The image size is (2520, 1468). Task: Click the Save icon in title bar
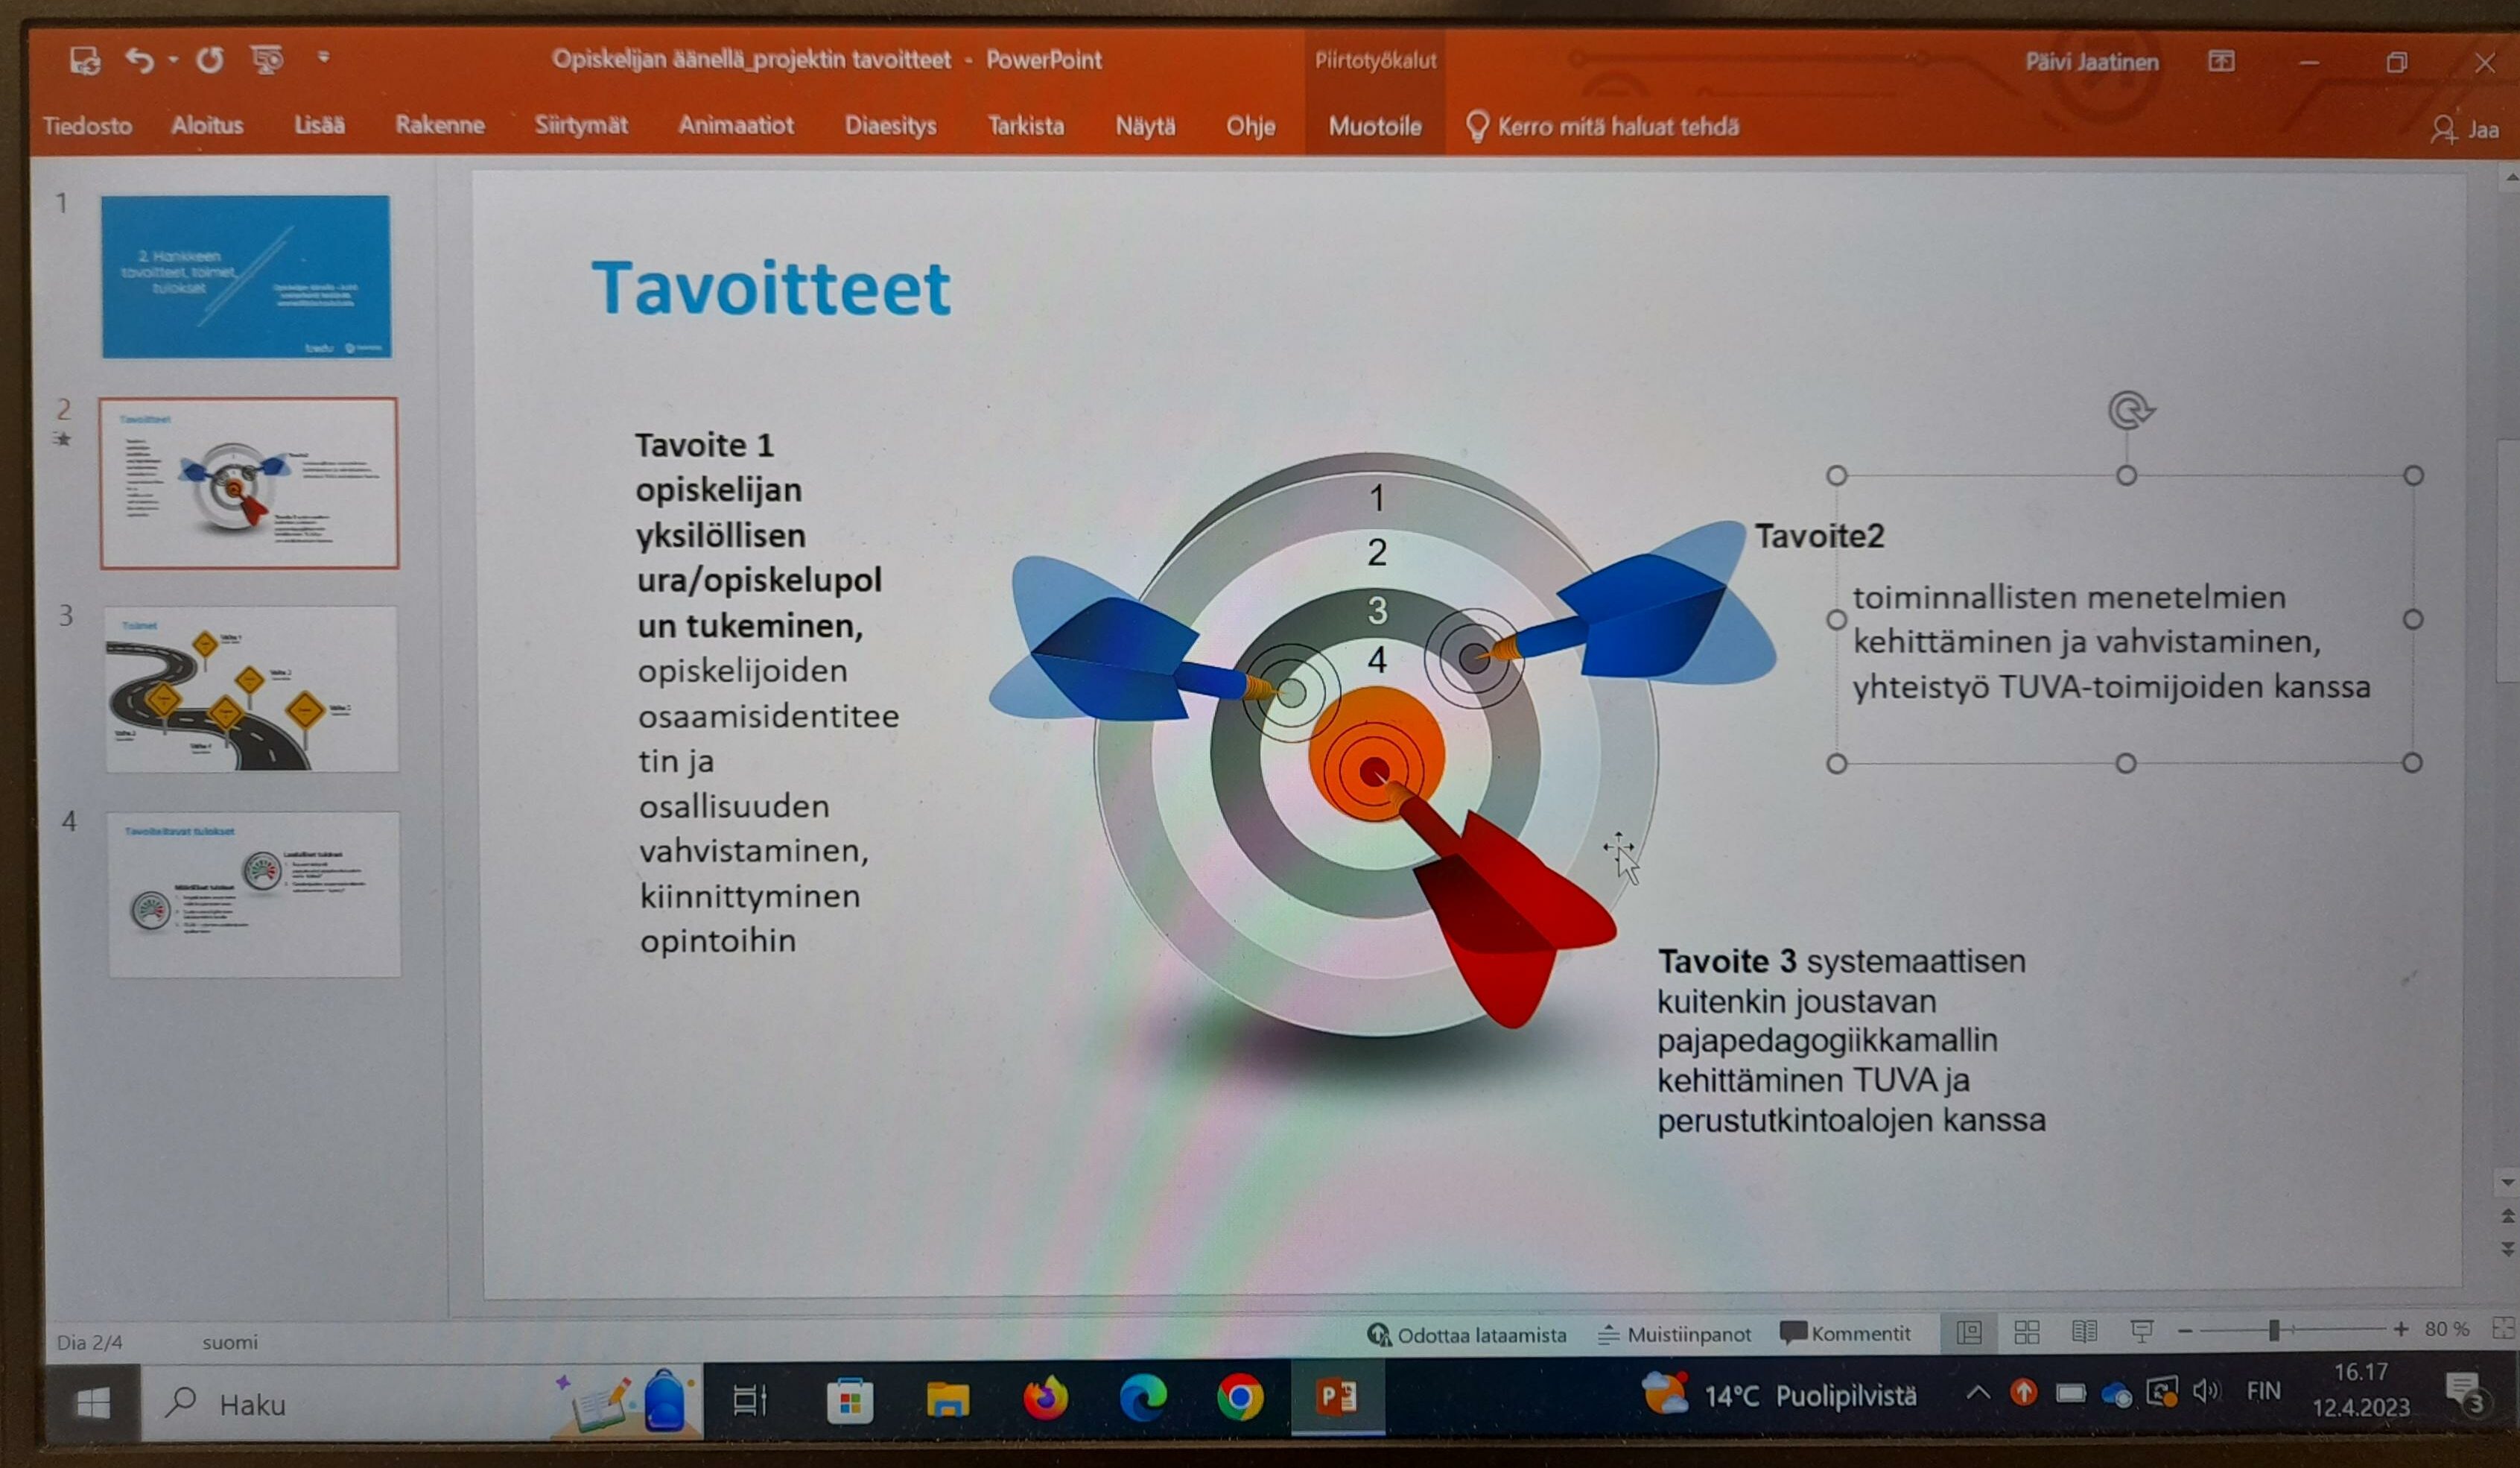click(85, 61)
